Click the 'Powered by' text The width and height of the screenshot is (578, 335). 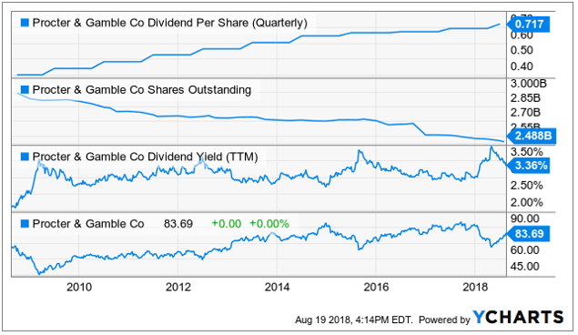444,320
